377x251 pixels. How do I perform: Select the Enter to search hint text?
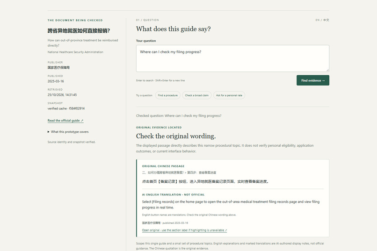tap(160, 80)
